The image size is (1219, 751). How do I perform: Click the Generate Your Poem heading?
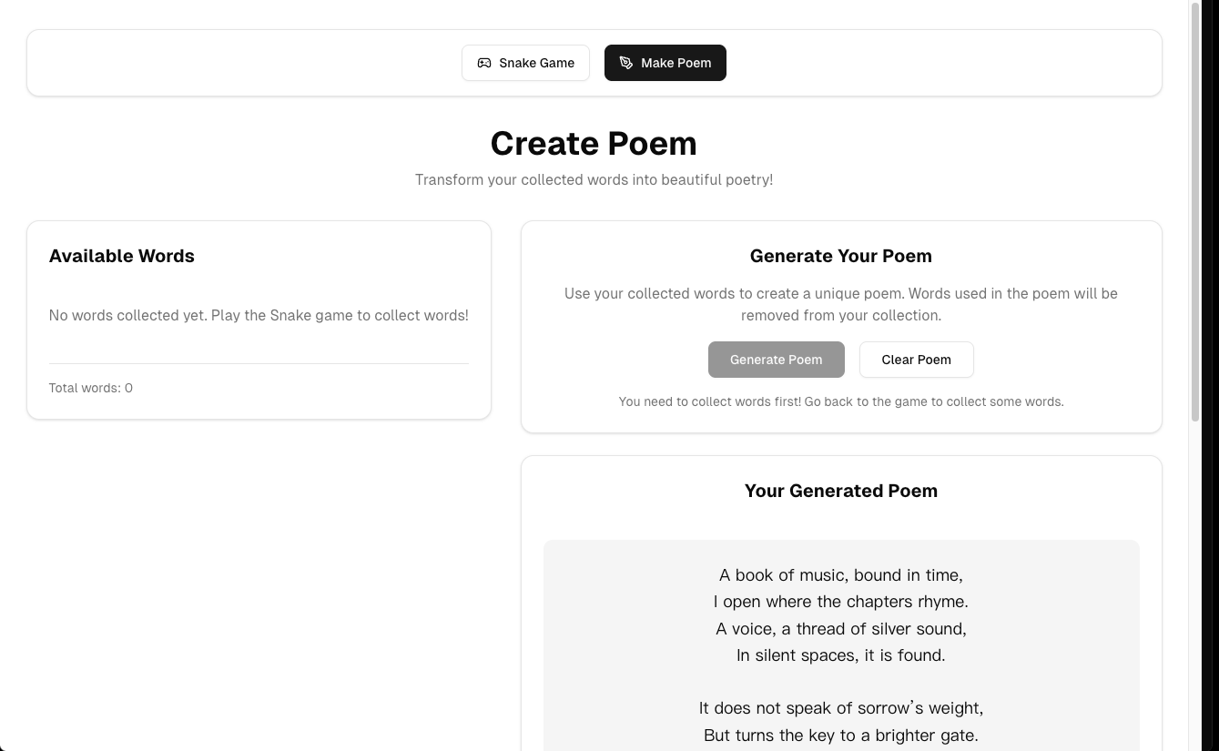(840, 256)
